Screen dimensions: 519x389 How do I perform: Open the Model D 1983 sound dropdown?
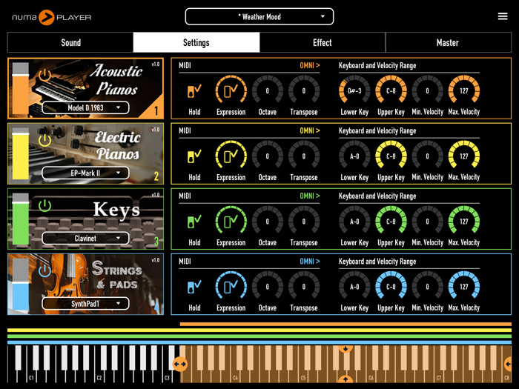85,108
